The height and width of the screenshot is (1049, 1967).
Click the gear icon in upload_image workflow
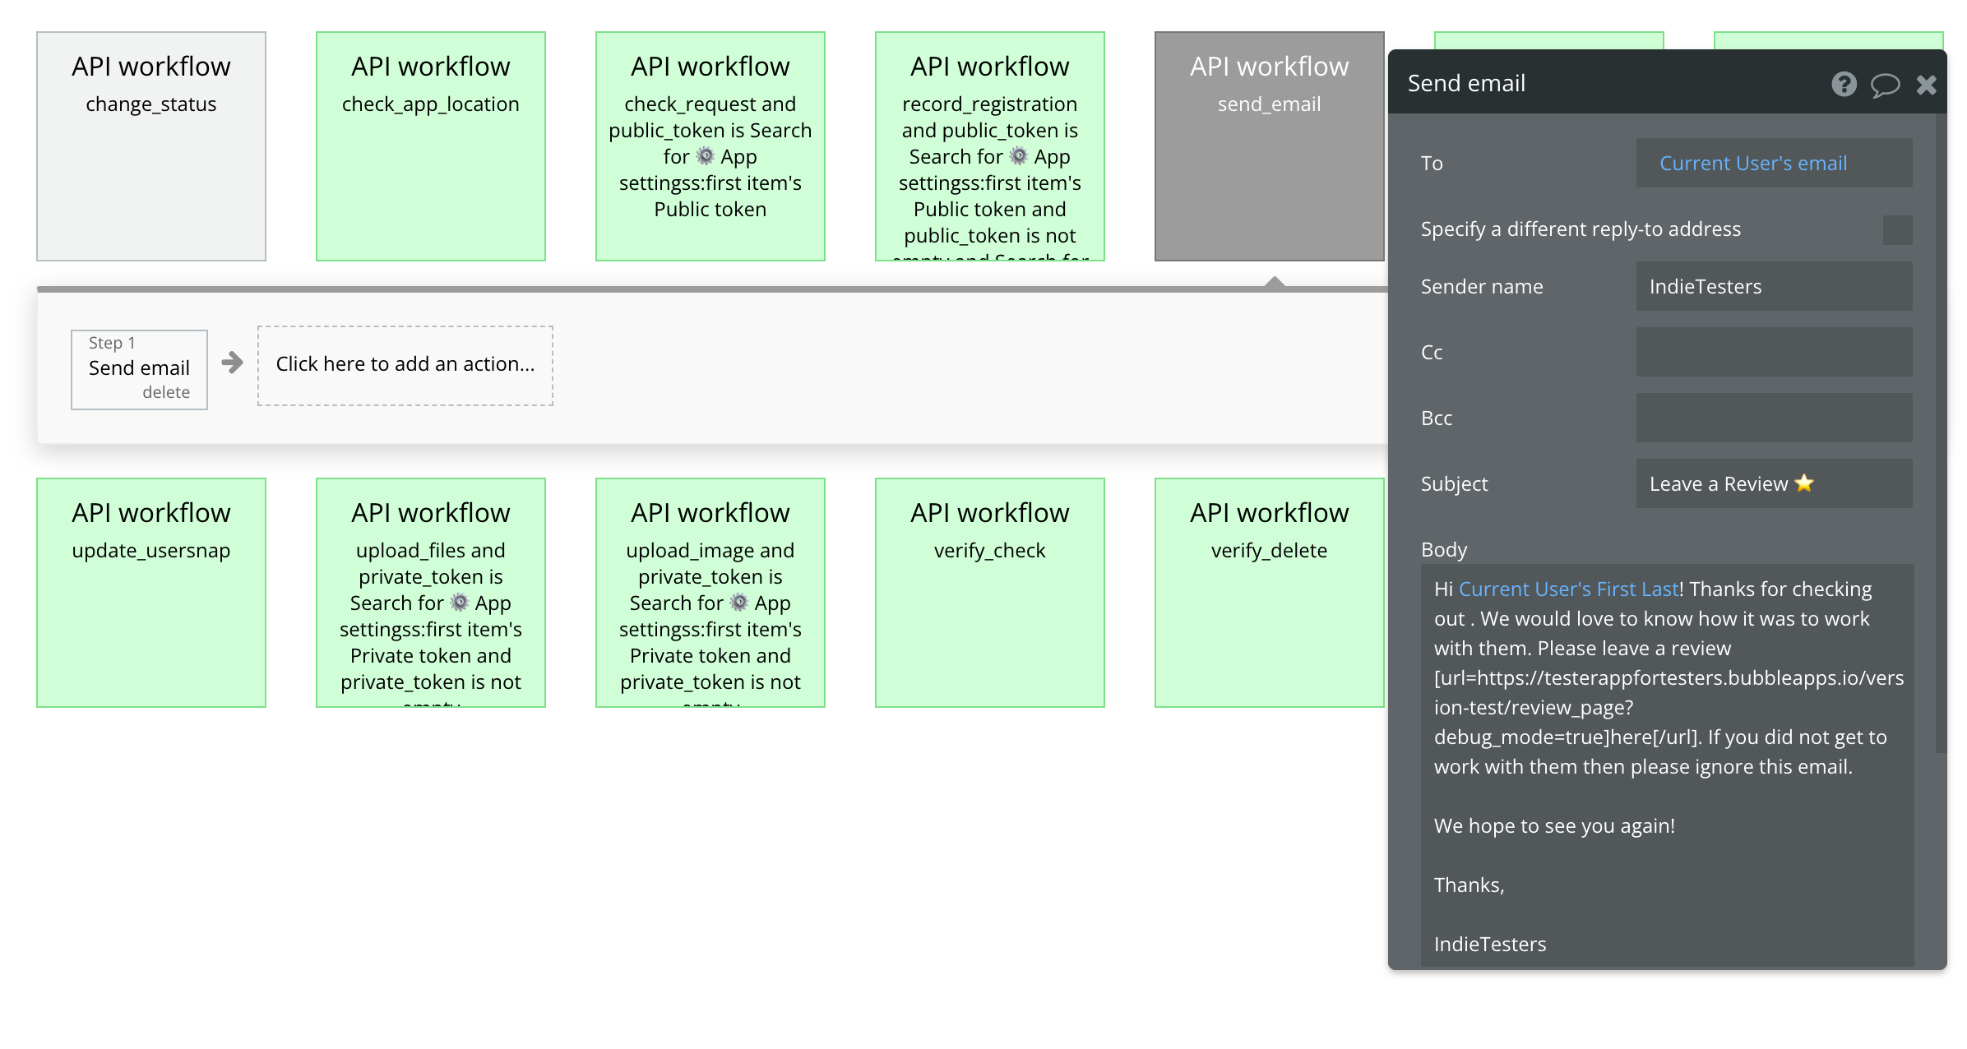(739, 603)
